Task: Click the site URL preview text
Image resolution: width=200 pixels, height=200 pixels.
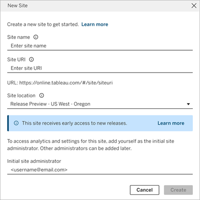Action: (x=60, y=83)
